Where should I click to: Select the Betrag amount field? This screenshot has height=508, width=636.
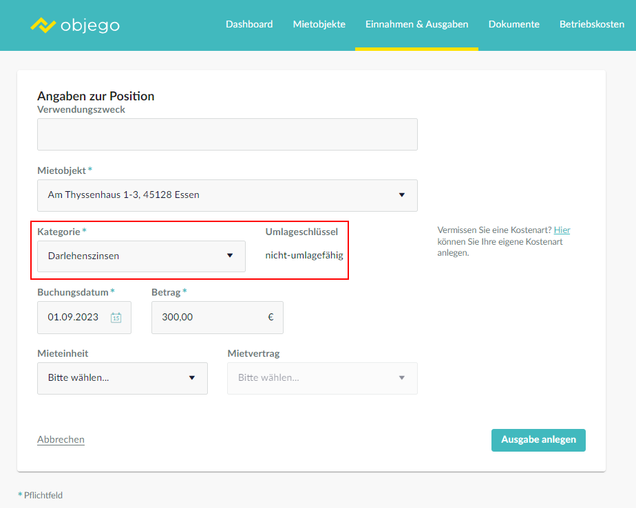click(217, 317)
